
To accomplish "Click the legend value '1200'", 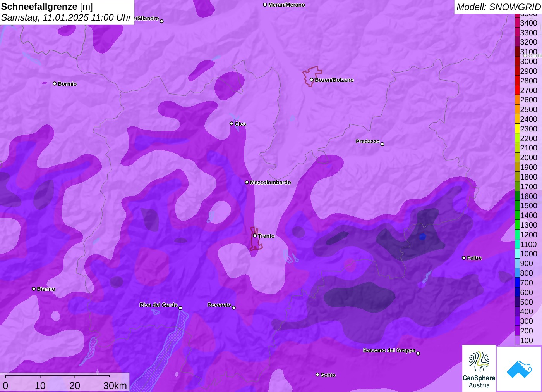I will [529, 235].
